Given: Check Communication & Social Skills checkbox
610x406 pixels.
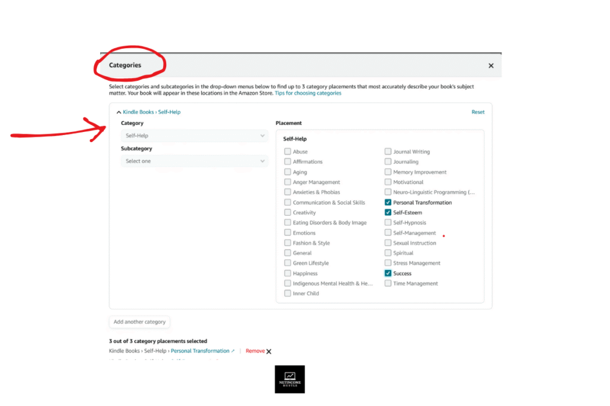Looking at the screenshot, I should (288, 202).
